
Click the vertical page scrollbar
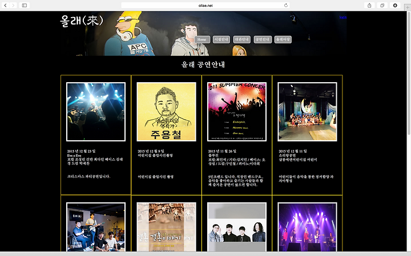[x=409, y=74]
